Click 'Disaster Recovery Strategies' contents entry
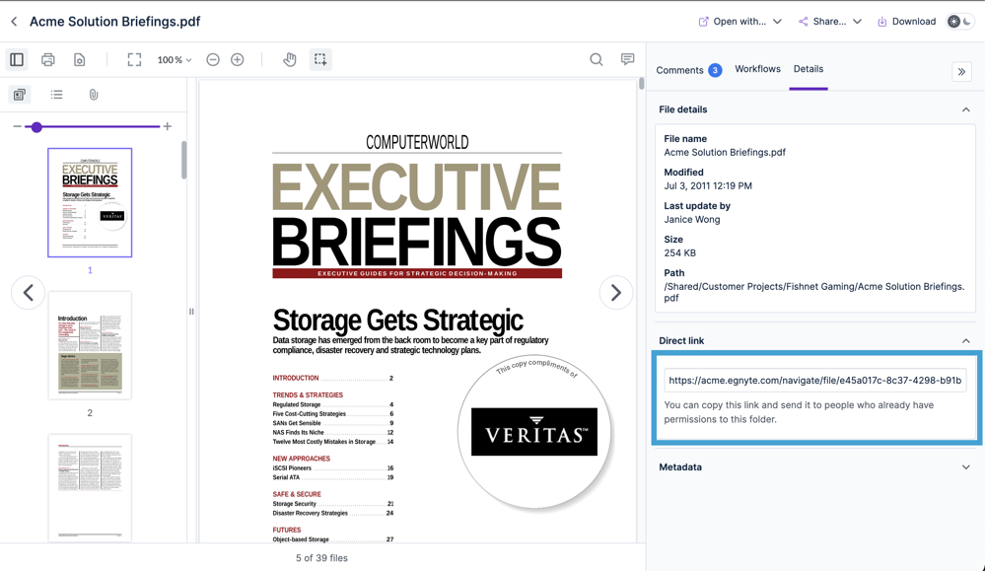 [310, 513]
